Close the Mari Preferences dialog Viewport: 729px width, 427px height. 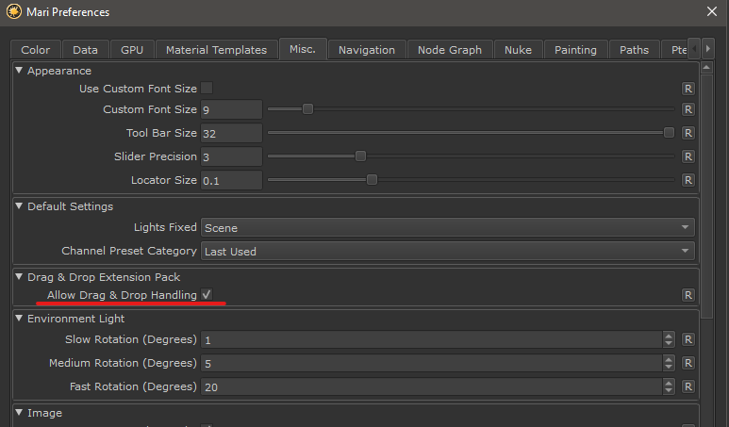click(712, 12)
